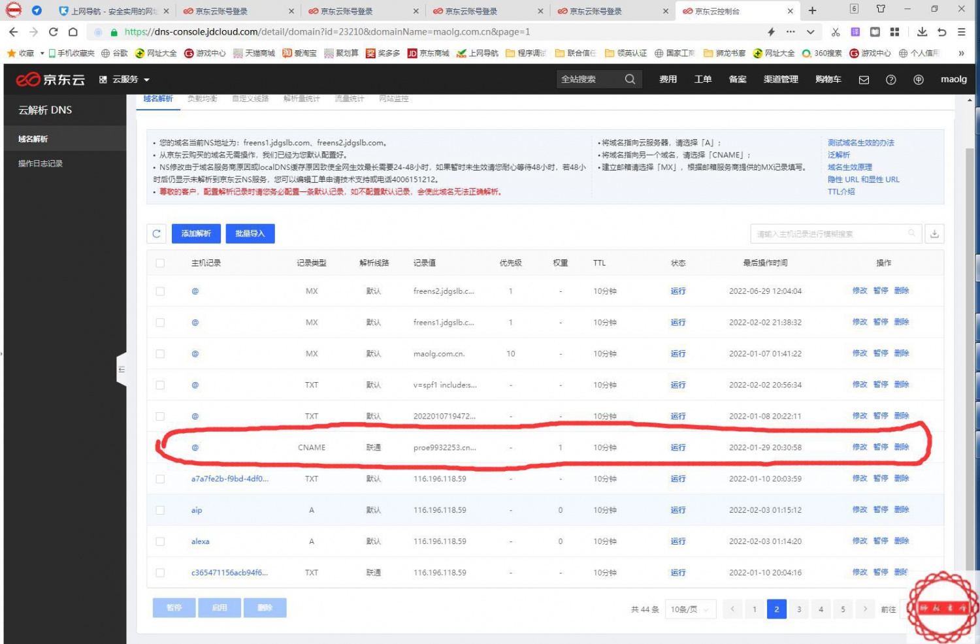
Task: Show hidden bookmarks with the » overflow arrow
Action: (x=960, y=53)
